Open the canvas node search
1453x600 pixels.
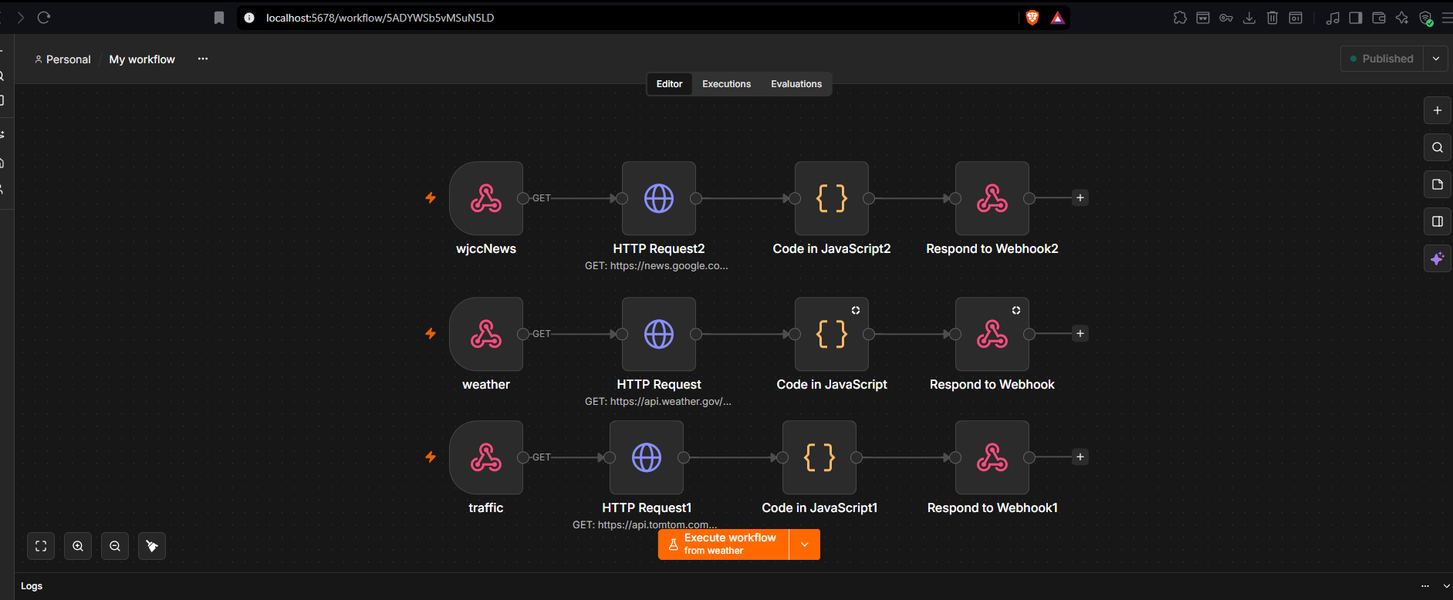[x=1437, y=147]
